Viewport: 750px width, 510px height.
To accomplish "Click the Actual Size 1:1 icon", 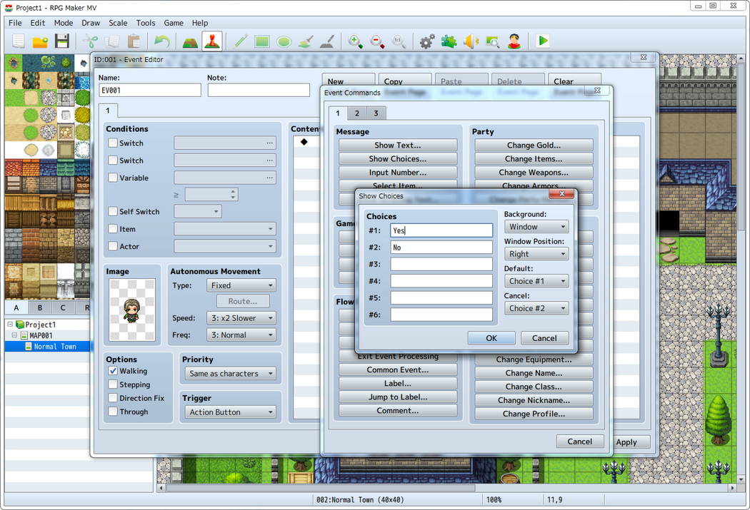I will coord(399,41).
